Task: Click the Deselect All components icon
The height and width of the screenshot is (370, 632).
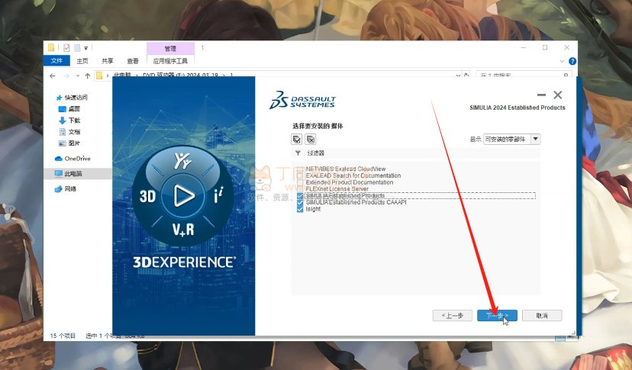Action: coord(311,139)
